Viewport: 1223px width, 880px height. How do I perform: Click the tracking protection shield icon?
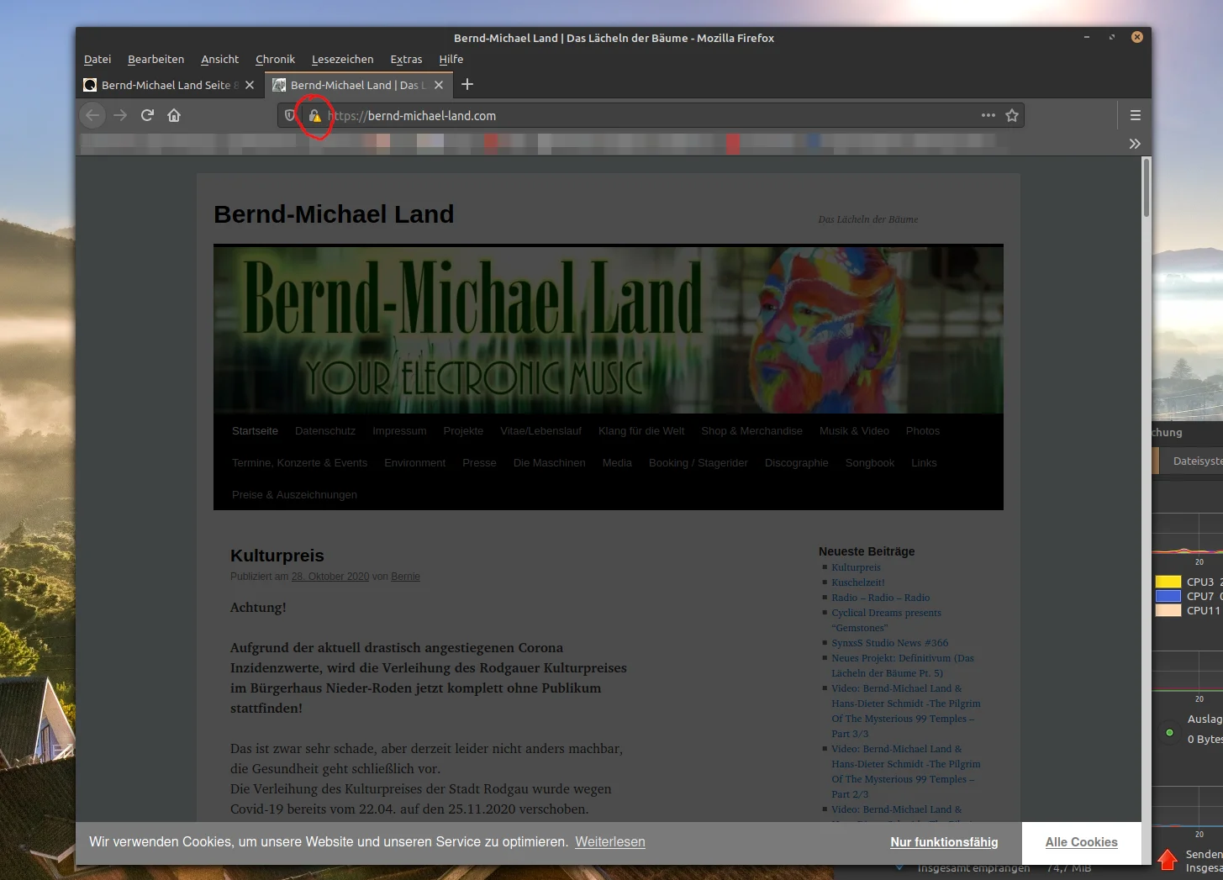(x=290, y=116)
